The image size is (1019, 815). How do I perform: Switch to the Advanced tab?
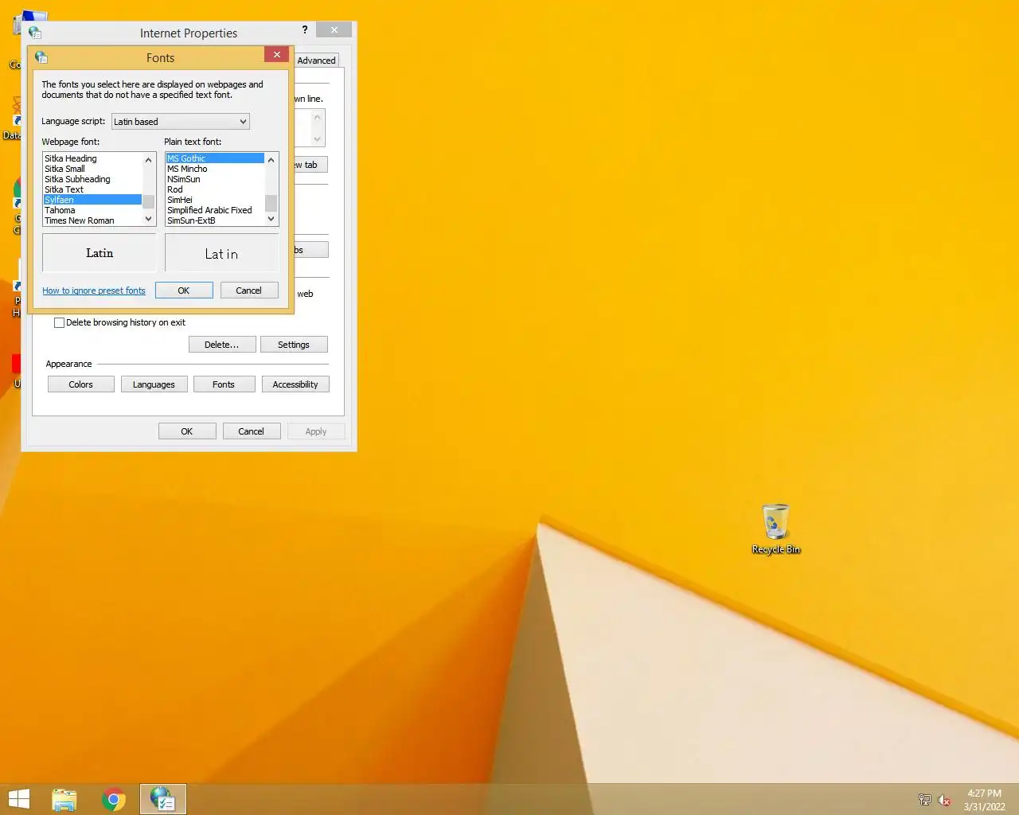pyautogui.click(x=316, y=60)
